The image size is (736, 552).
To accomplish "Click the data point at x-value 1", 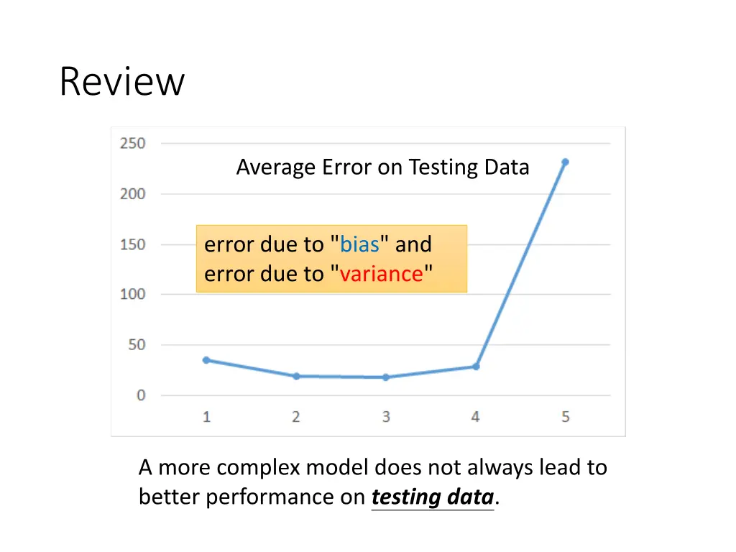I will 206,360.
